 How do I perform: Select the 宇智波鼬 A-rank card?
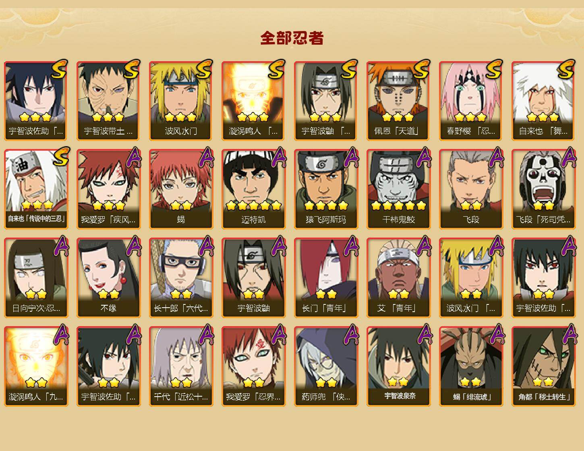tap(253, 278)
